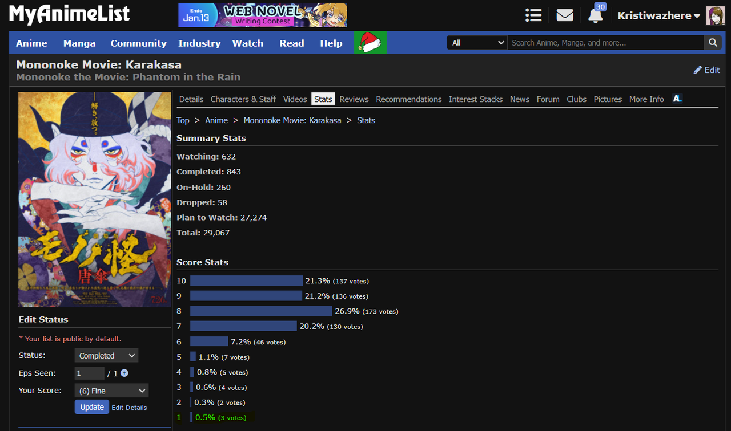Click the search Anime, Manga input field
The image size is (731, 431).
point(606,43)
